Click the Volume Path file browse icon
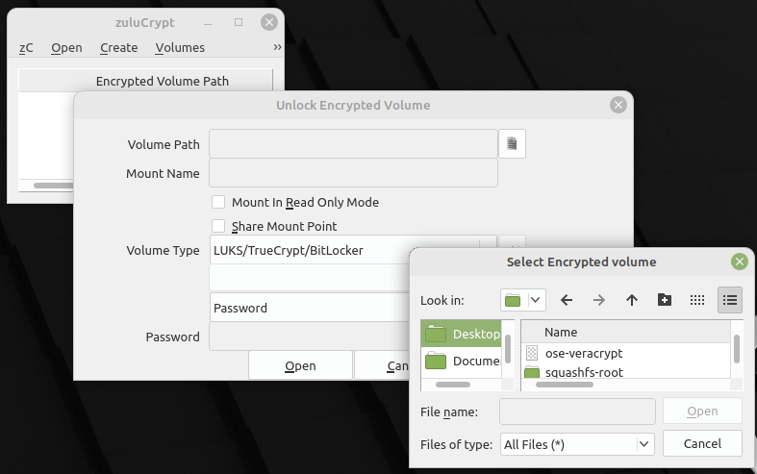757x474 pixels. 512,144
